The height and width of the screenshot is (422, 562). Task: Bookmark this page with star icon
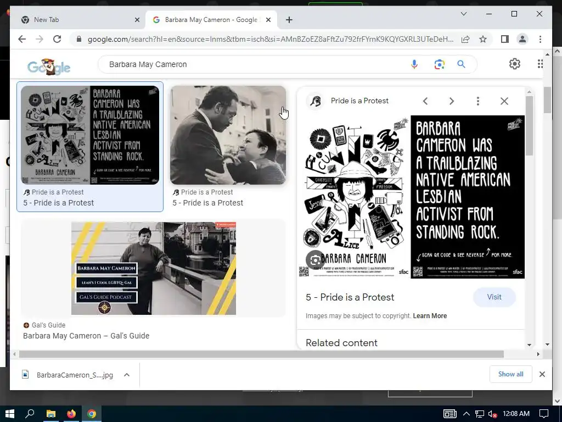483,39
